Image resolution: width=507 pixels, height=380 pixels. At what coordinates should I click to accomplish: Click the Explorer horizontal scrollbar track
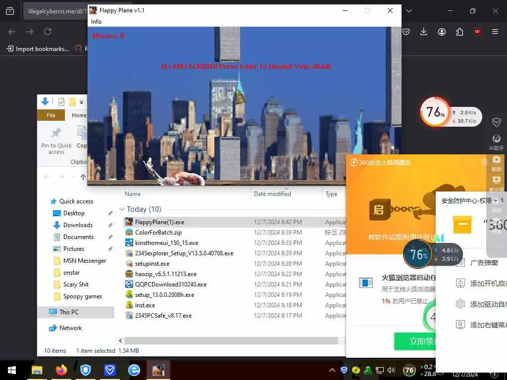point(231,340)
